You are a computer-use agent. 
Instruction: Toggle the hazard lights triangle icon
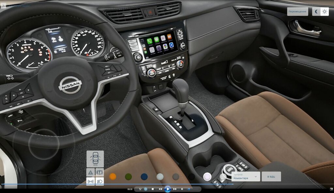[91, 172]
